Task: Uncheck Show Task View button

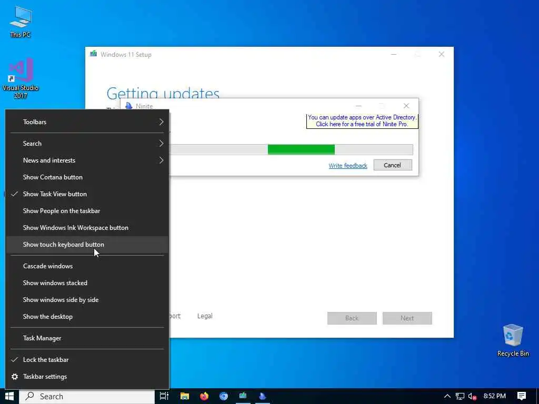Action: pos(87,194)
